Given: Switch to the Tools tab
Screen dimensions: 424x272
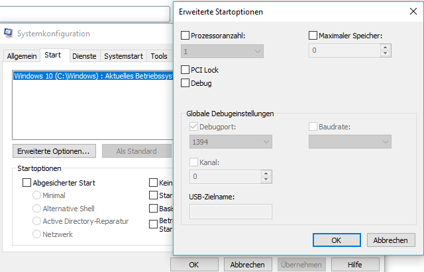Looking at the screenshot, I should click(159, 56).
